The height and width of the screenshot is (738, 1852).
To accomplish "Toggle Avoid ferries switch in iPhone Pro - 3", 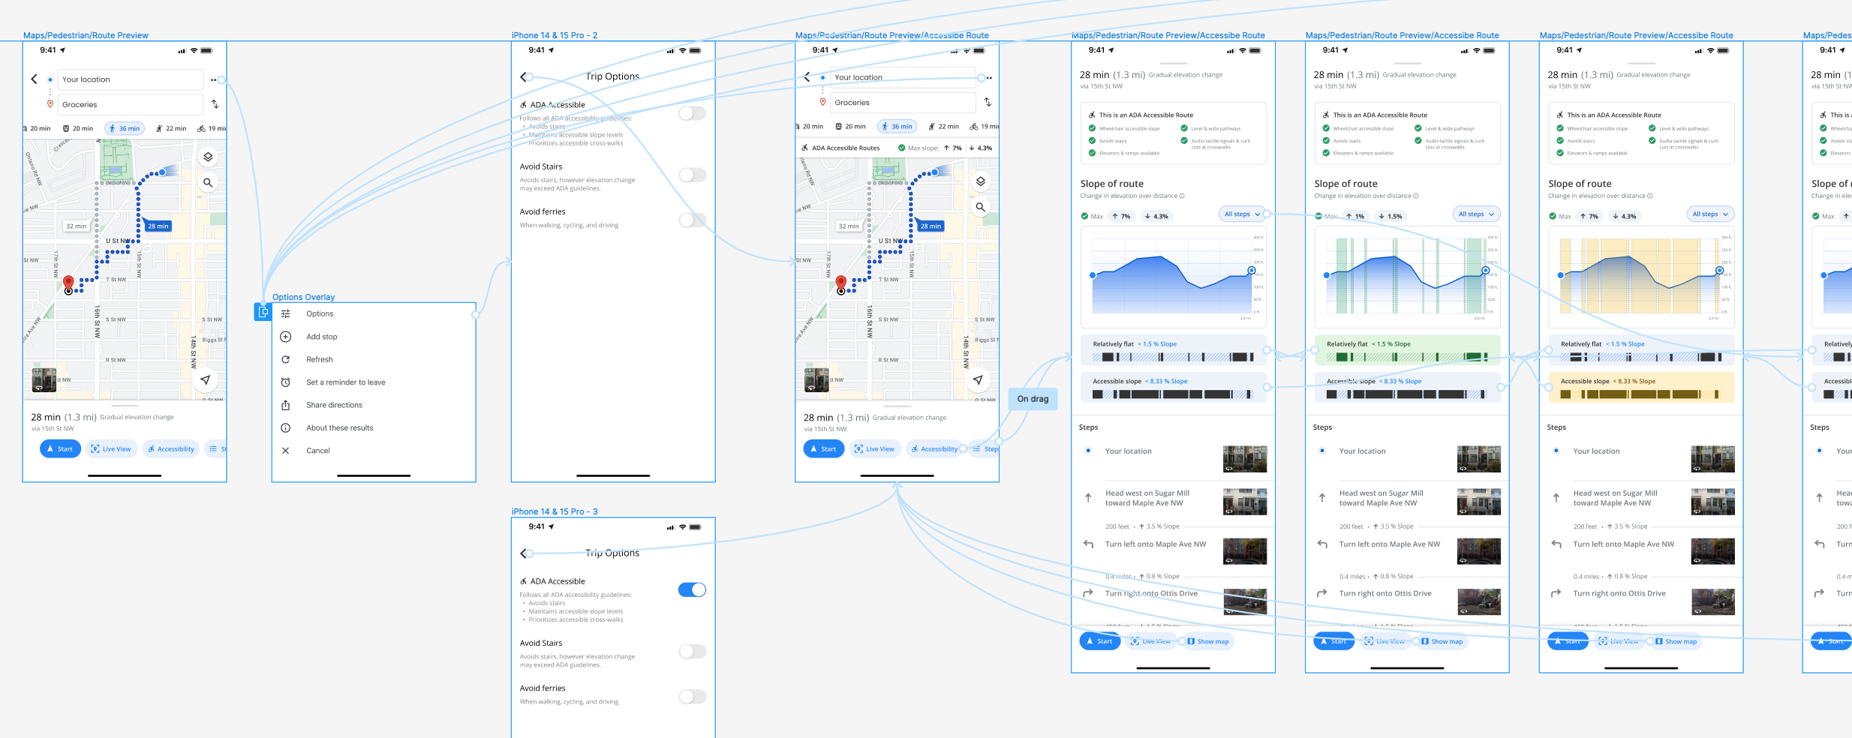I will 692,697.
